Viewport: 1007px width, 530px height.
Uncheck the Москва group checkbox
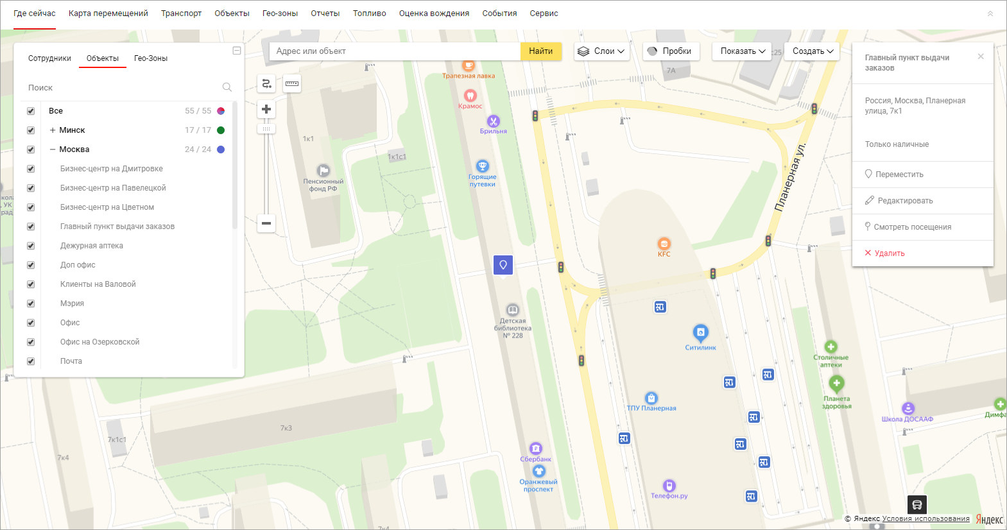[x=31, y=150]
